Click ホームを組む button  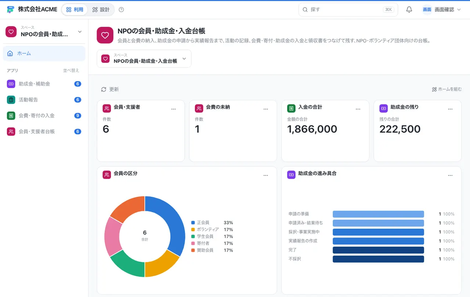pyautogui.click(x=446, y=89)
